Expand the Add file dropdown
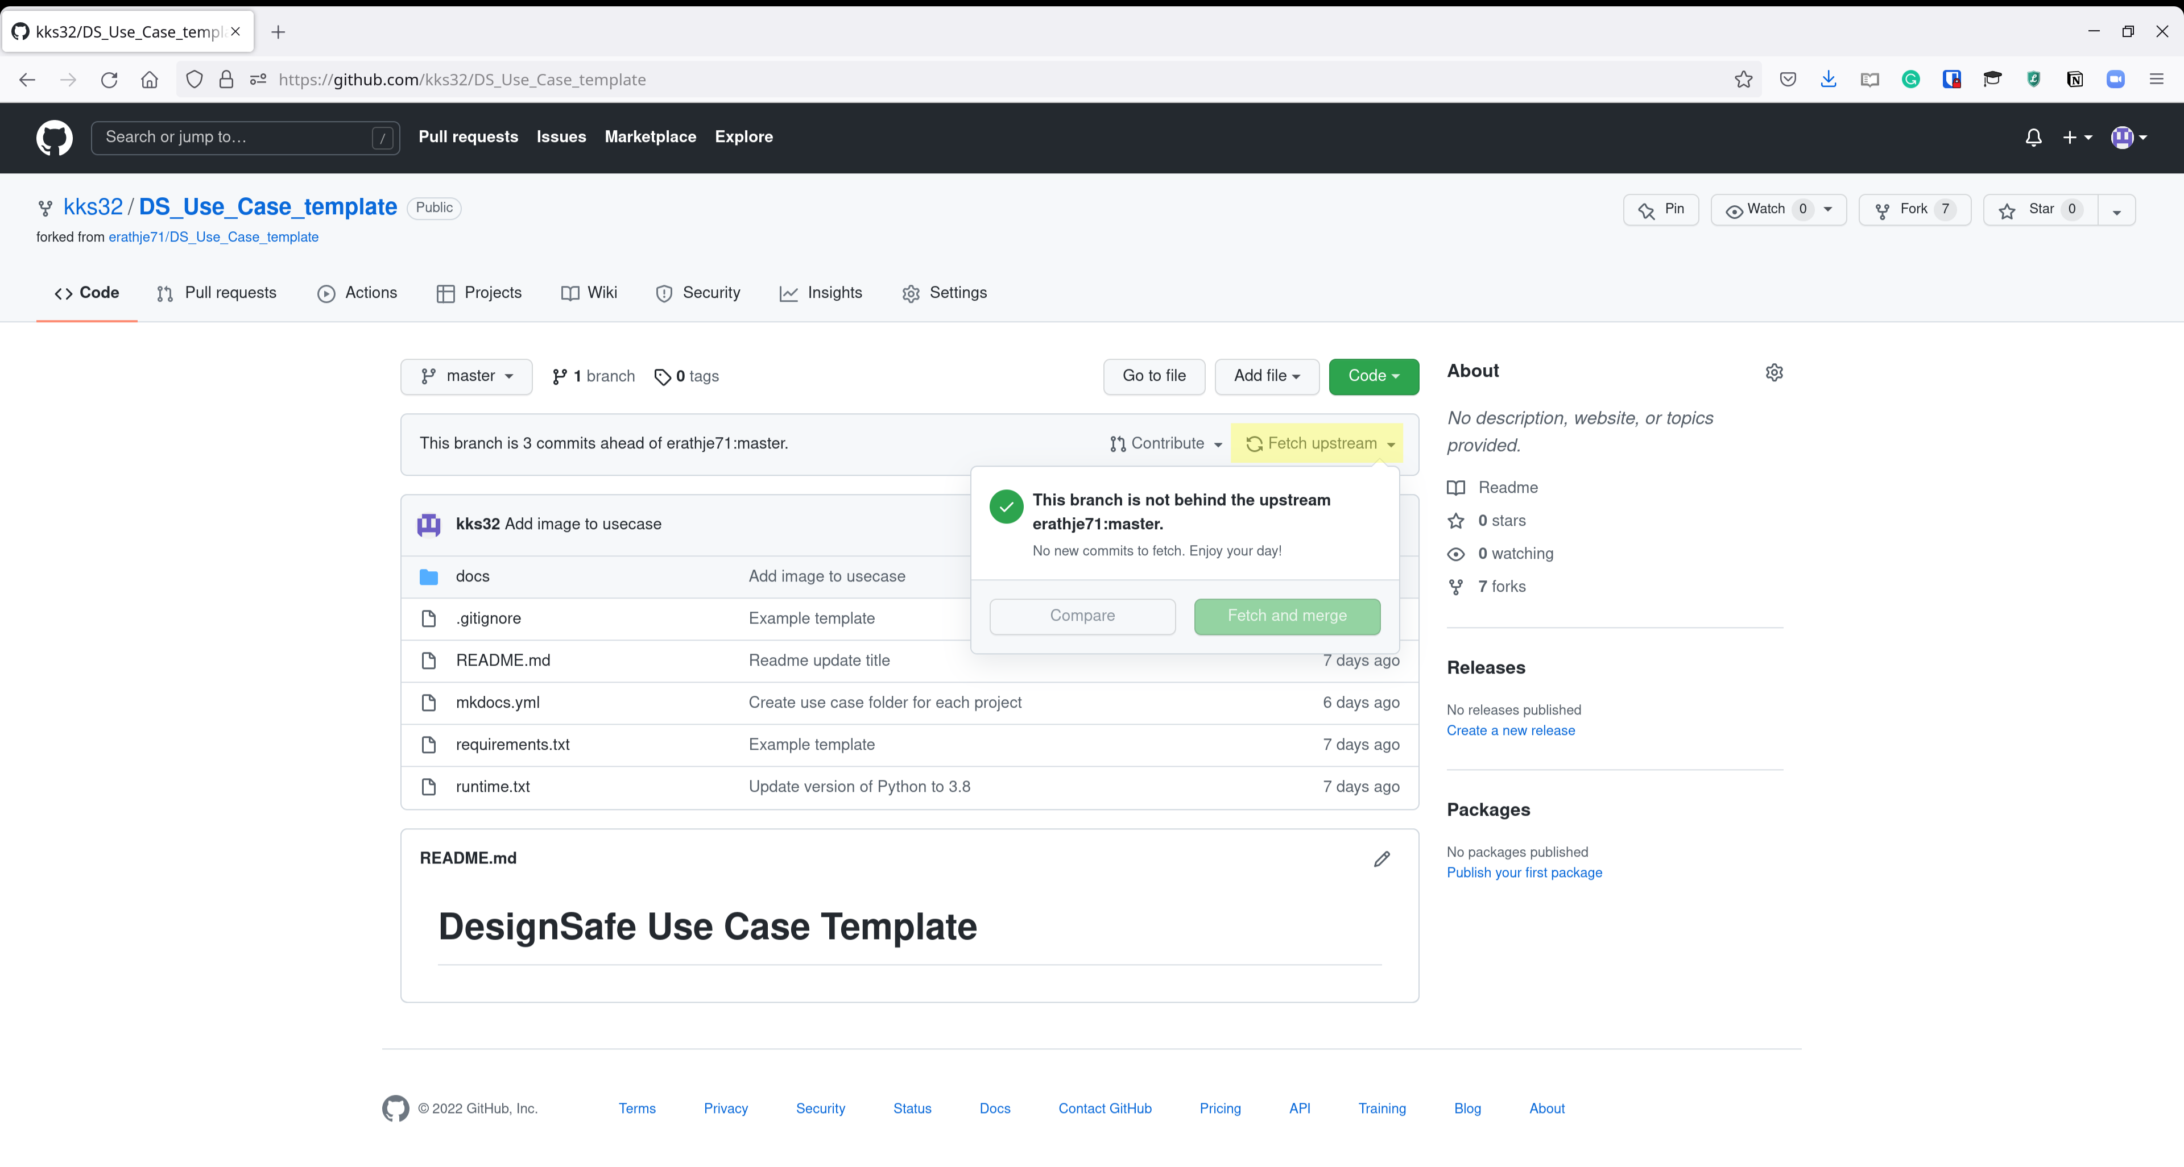2184x1167 pixels. click(1266, 376)
